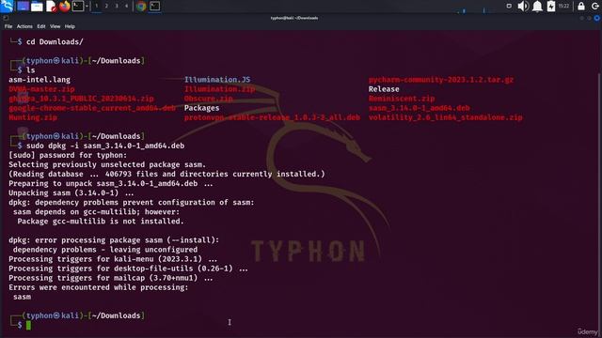
Task: Open the notifications bell icon
Action: tap(537, 7)
